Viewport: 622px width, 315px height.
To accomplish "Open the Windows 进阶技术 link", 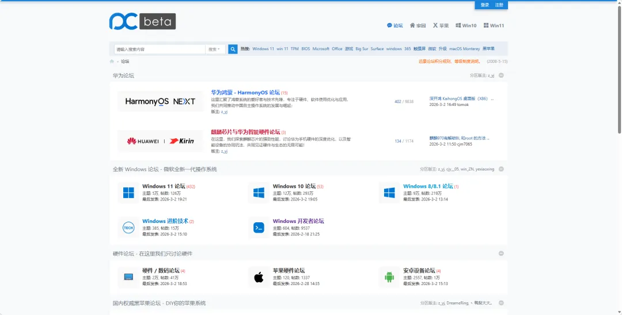I will tap(165, 221).
